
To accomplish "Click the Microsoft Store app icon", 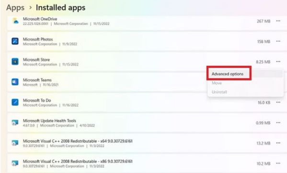I will click(15, 61).
